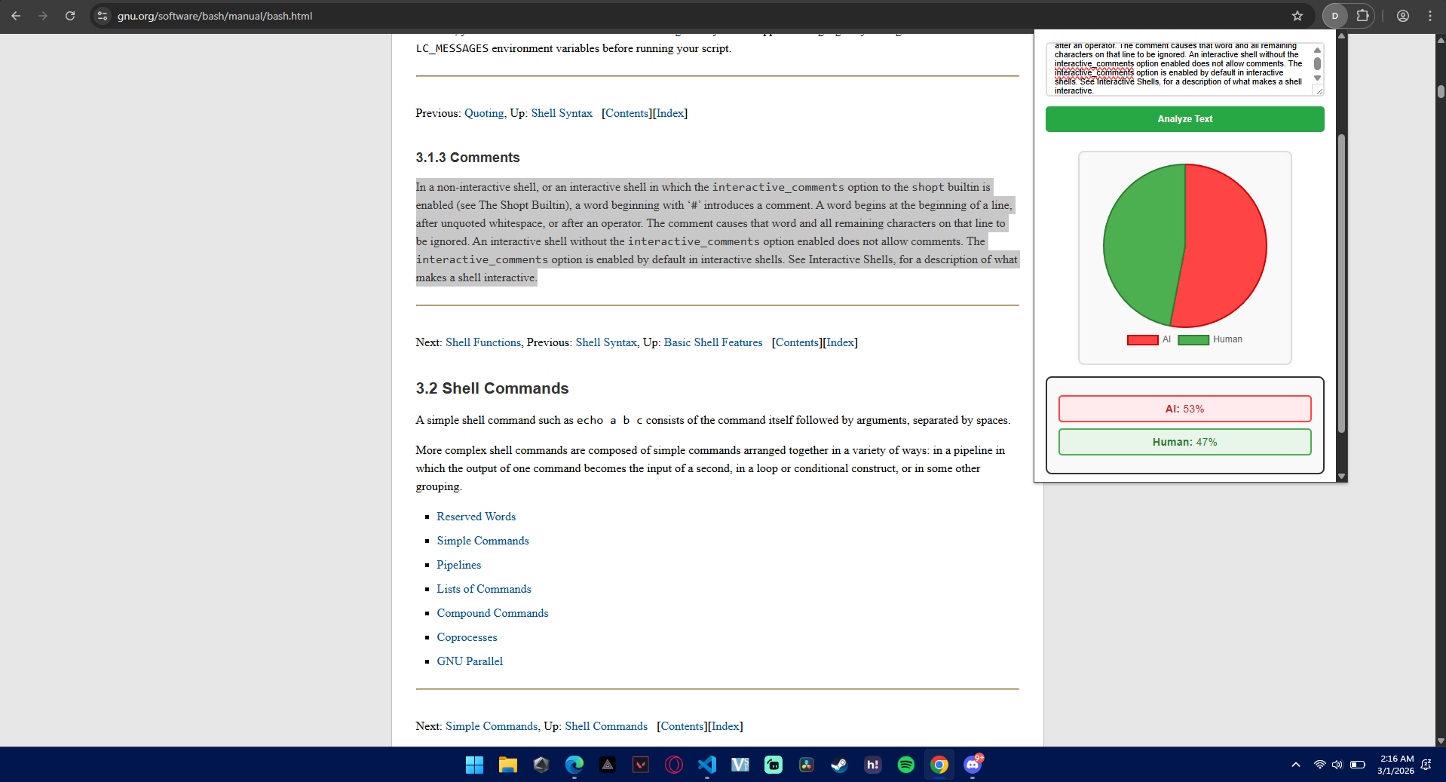Click the Analyze Text button
The height and width of the screenshot is (782, 1446).
tap(1184, 119)
